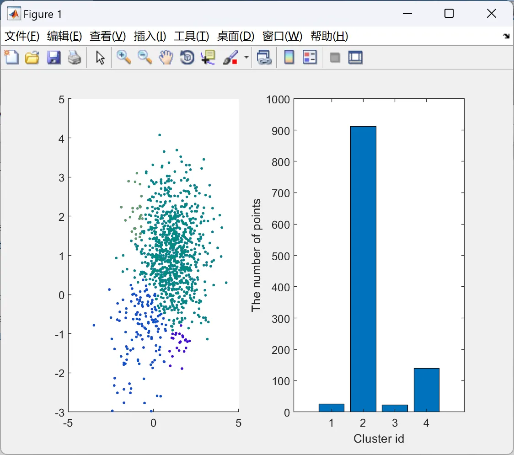The height and width of the screenshot is (455, 514).
Task: Select the Data Cursor tool
Action: pyautogui.click(x=208, y=57)
